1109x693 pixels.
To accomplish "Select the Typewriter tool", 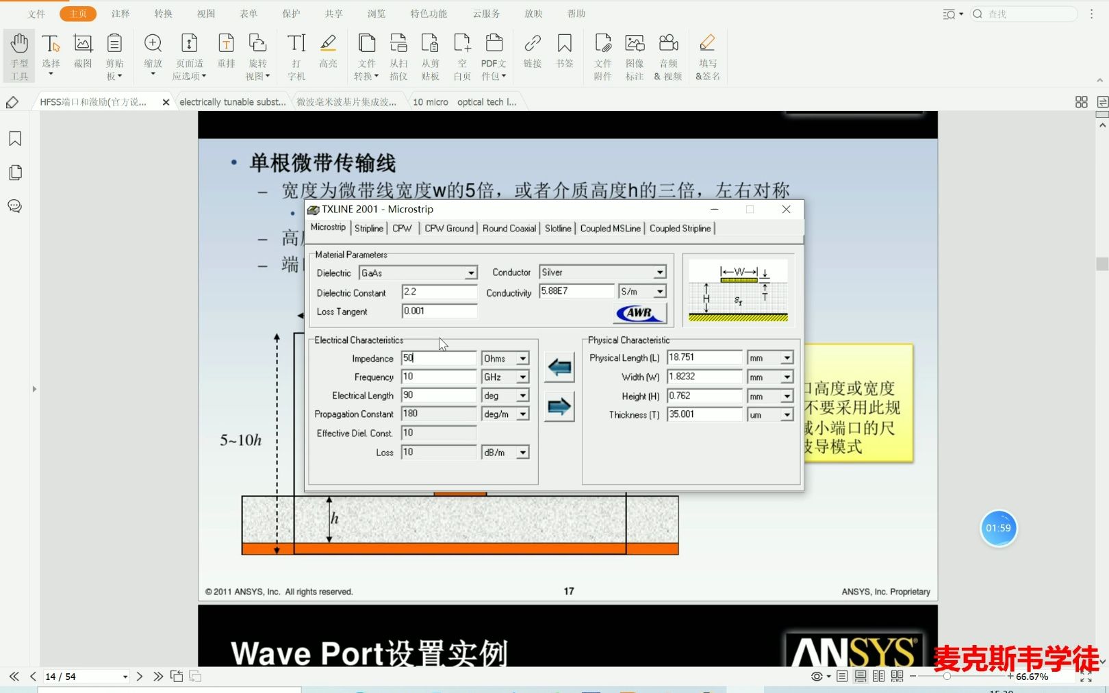I will (x=296, y=56).
